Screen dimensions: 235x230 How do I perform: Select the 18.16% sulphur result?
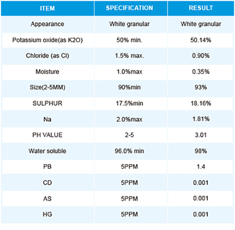point(201,104)
